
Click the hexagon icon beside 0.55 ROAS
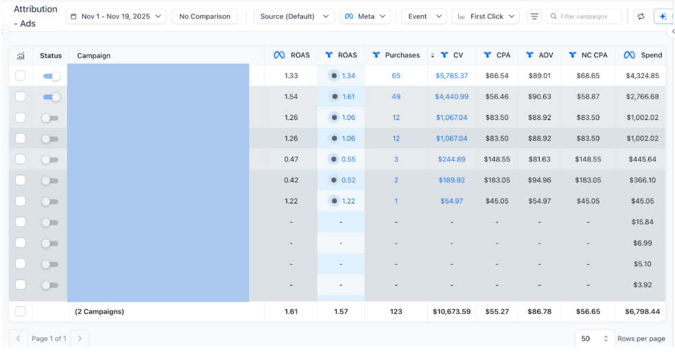coord(334,159)
